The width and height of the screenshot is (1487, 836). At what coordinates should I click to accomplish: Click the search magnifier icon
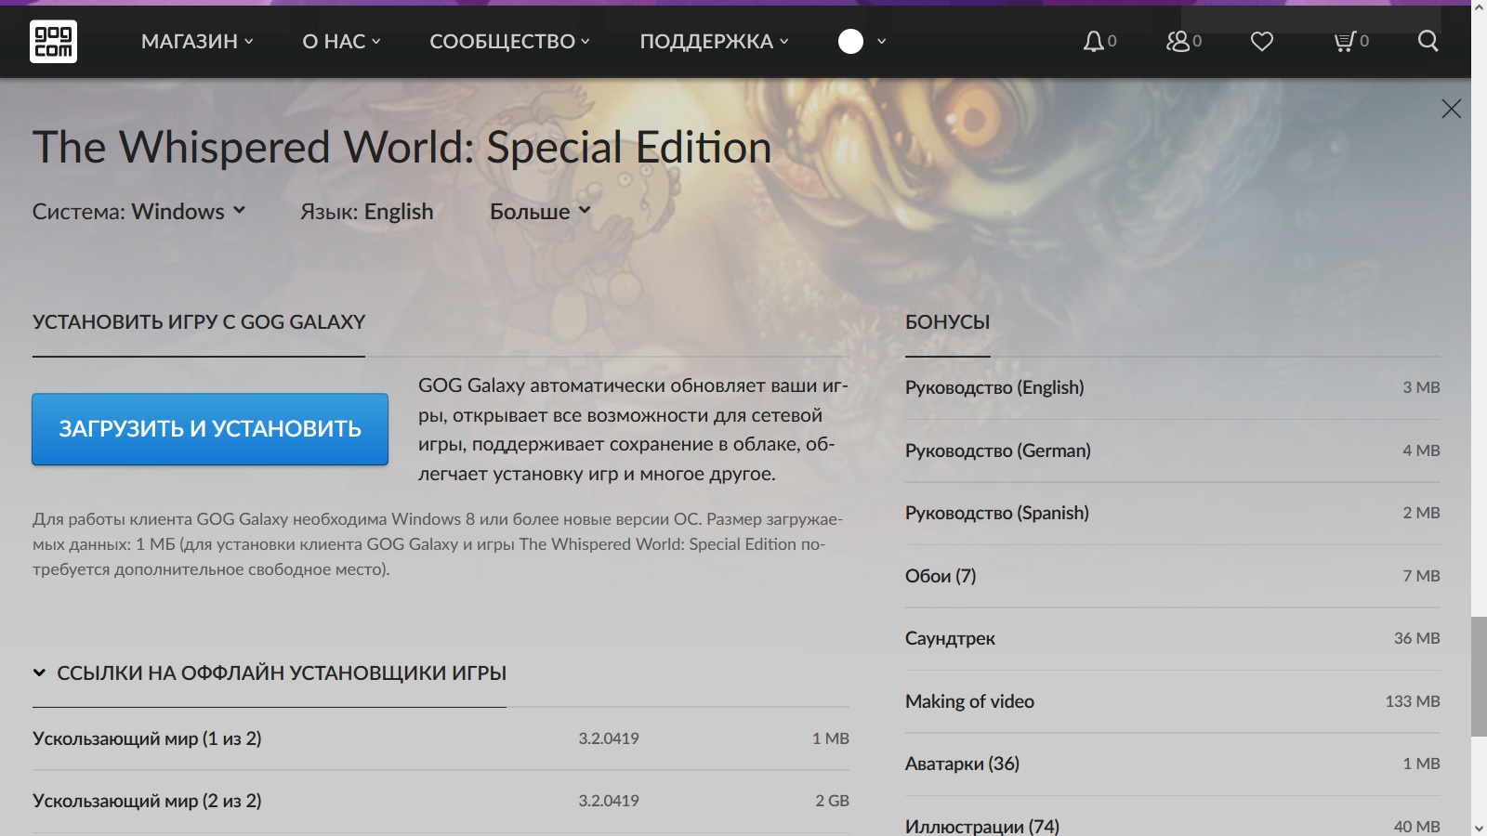(1427, 41)
